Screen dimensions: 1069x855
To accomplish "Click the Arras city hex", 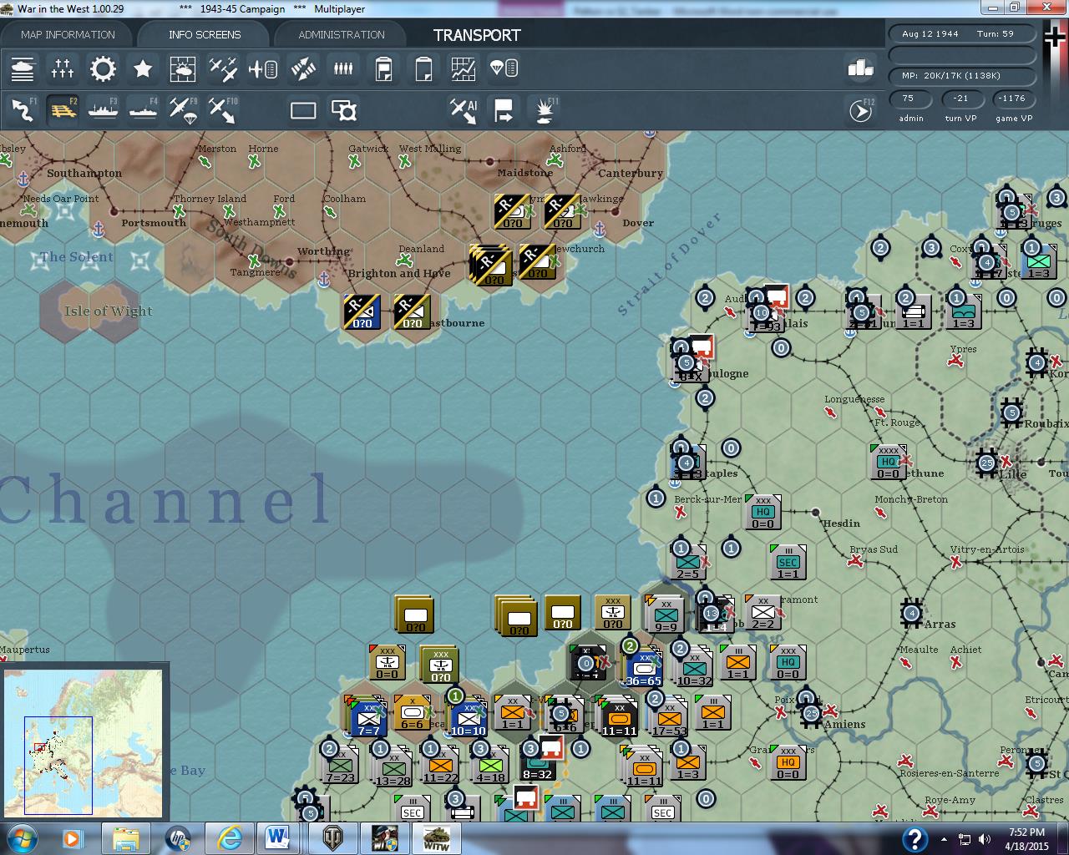I will click(913, 613).
